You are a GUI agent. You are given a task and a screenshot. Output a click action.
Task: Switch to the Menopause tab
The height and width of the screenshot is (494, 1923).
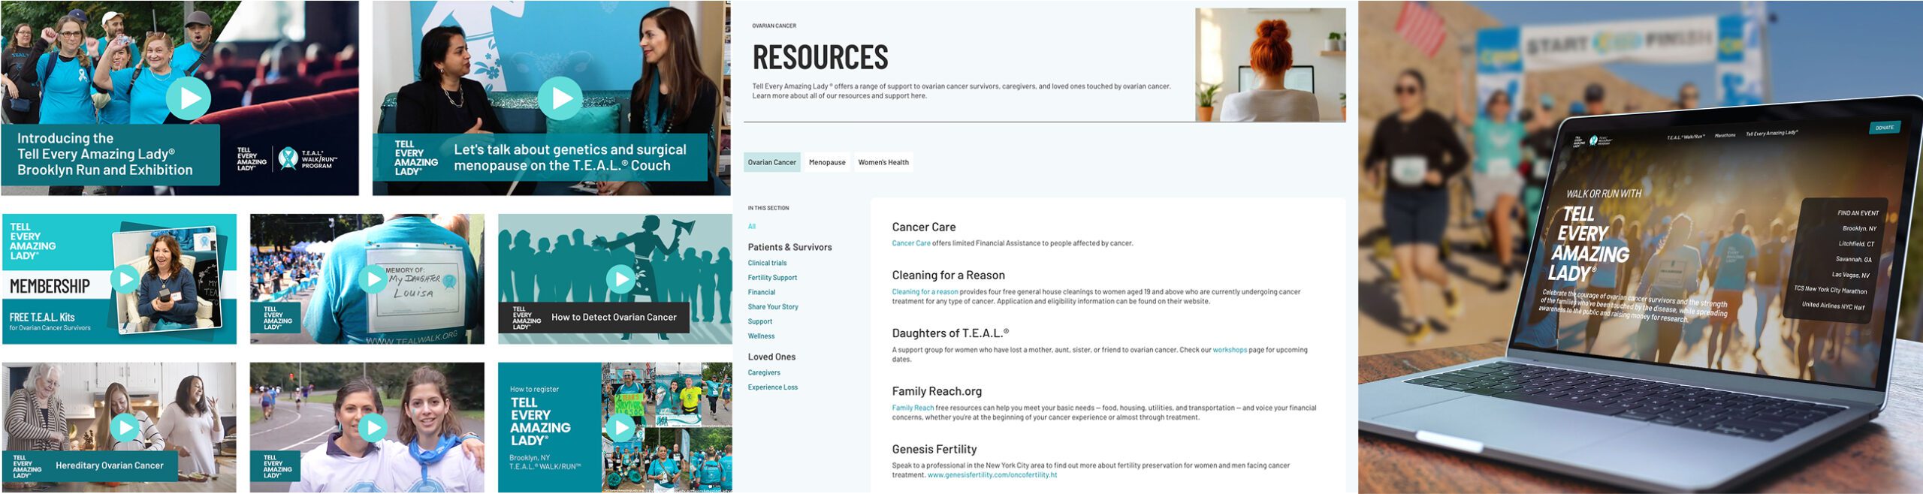pyautogui.click(x=827, y=162)
